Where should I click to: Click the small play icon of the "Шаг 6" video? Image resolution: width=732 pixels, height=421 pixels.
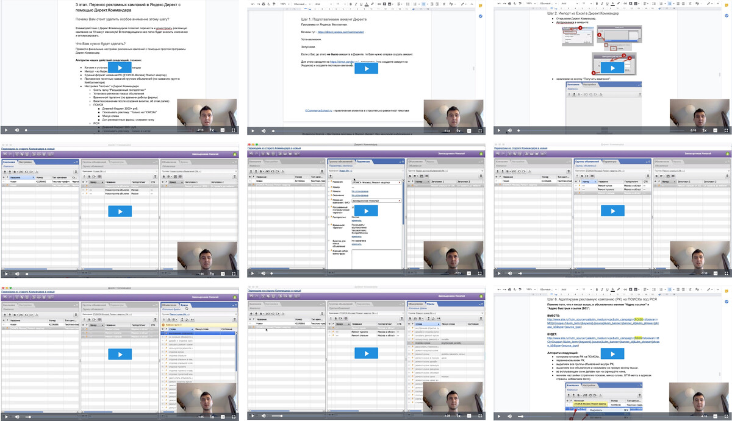(x=499, y=416)
